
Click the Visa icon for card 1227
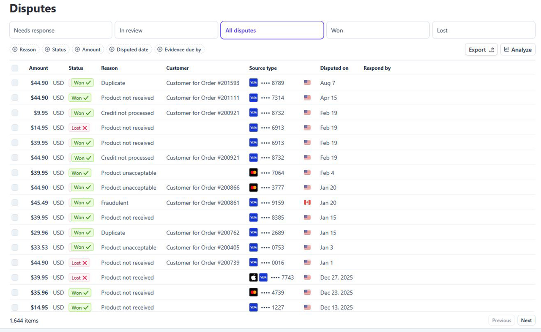253,308
